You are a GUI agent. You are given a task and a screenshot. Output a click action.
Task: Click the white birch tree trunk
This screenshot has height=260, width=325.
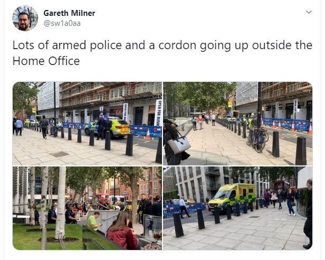[60, 203]
